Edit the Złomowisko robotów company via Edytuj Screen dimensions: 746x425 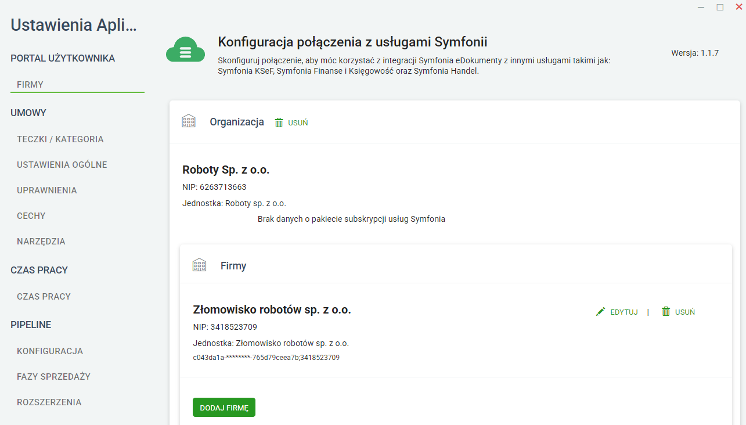(624, 312)
